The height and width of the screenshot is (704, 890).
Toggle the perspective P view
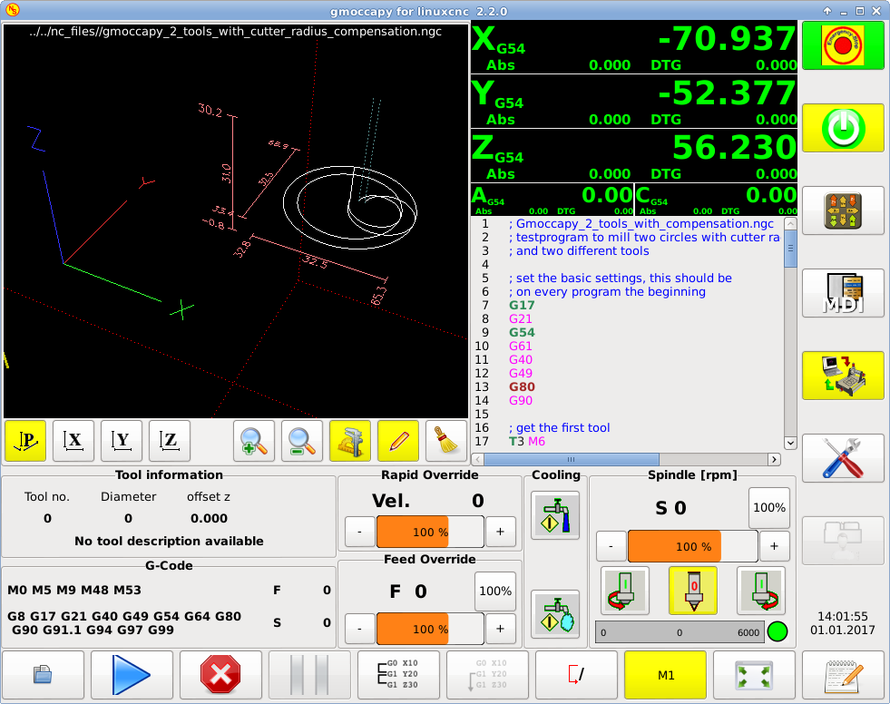click(25, 441)
